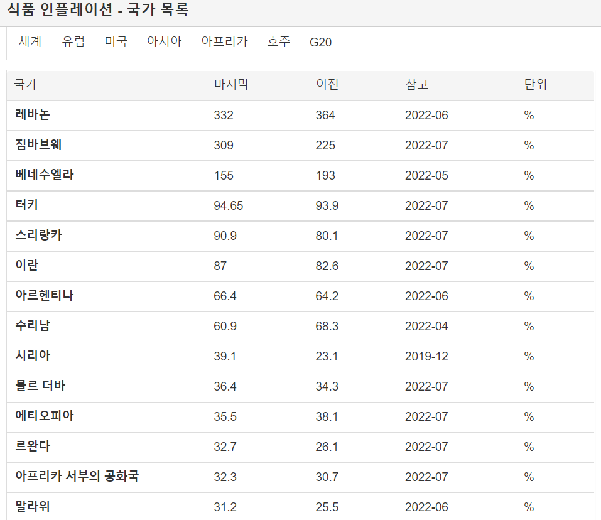Click the 31.2 value for 말라위
Screen dimensions: 601x520
225,507
